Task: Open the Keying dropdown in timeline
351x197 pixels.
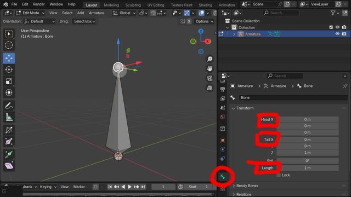Action: click(48, 187)
